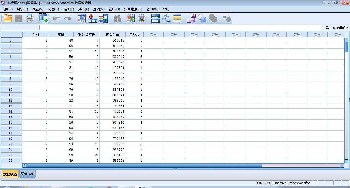Click the horizontal scrollbar right arrow
Screen dimensions: 350x188
tap(342, 165)
